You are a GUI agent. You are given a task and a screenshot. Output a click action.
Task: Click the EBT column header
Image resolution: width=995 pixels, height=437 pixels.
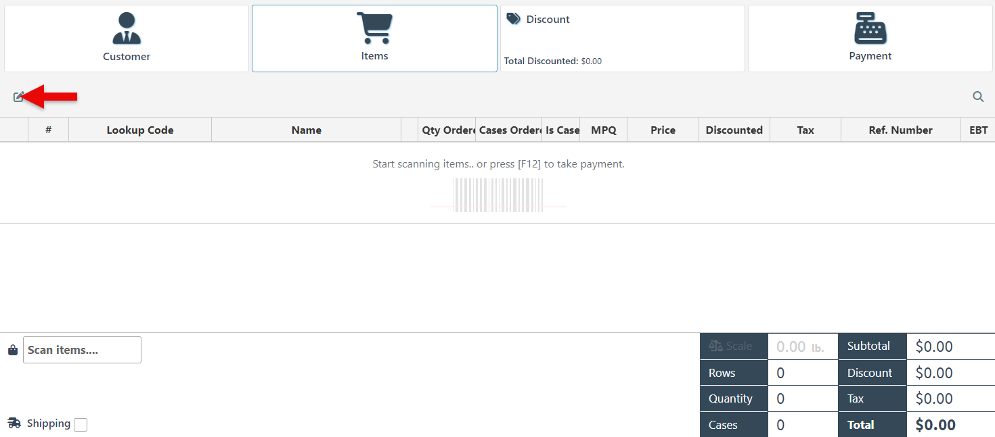tap(978, 130)
